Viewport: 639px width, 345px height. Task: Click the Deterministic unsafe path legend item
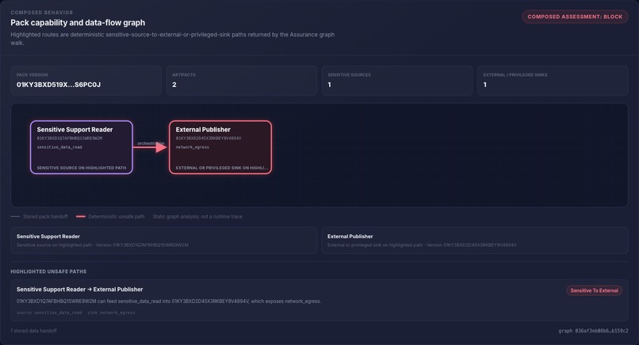110,217
